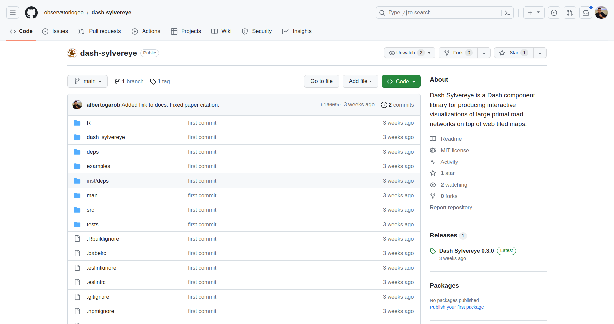Open the hamburger navigation menu
The height and width of the screenshot is (324, 614).
click(x=13, y=13)
